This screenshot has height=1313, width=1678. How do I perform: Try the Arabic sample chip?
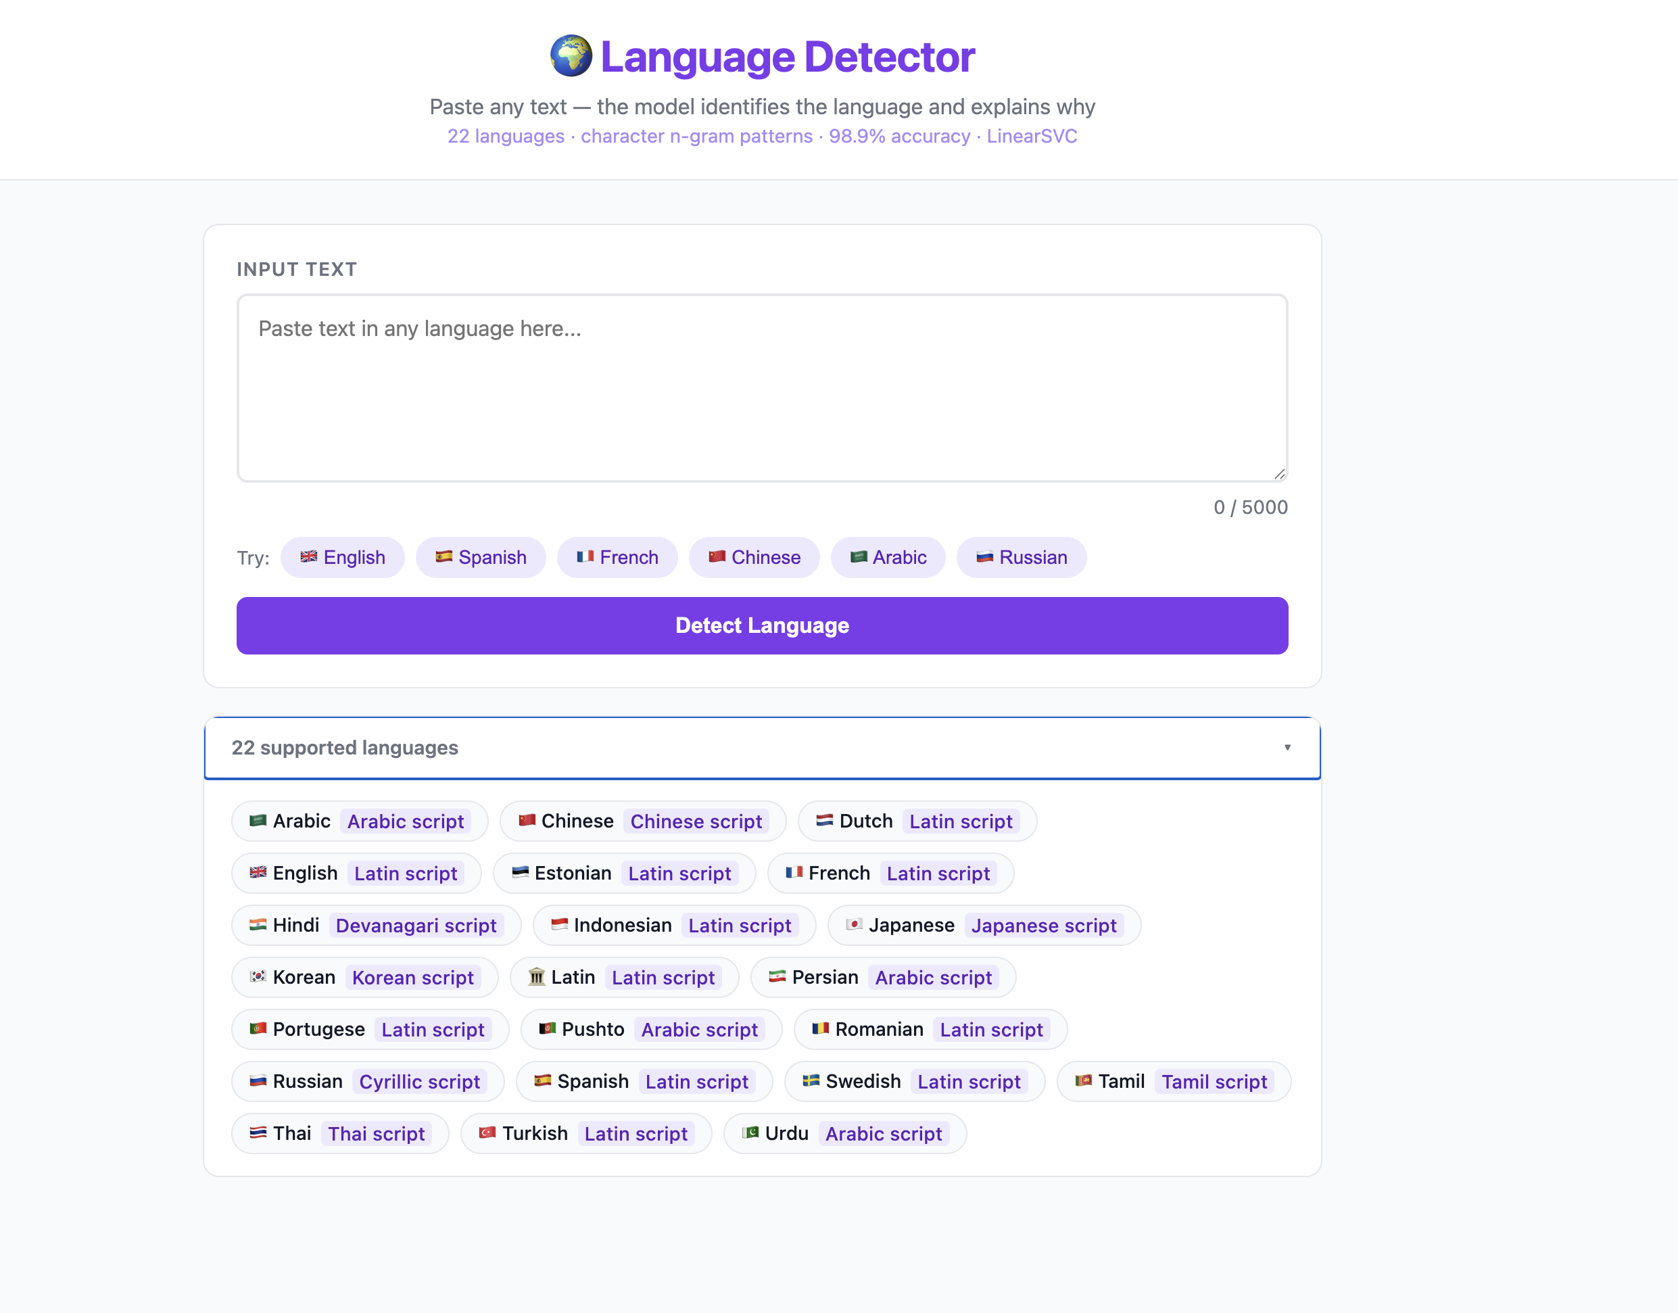pyautogui.click(x=888, y=556)
